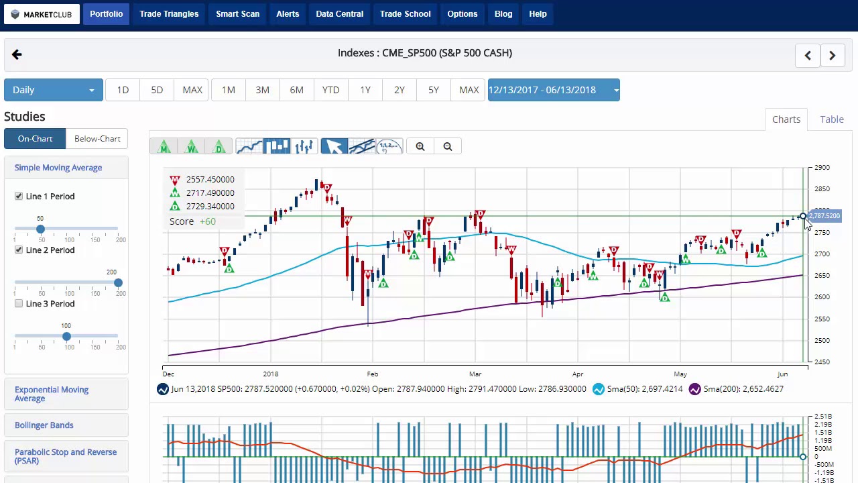Switch studies to On-Chart
Image resolution: width=858 pixels, height=483 pixels.
click(x=35, y=139)
